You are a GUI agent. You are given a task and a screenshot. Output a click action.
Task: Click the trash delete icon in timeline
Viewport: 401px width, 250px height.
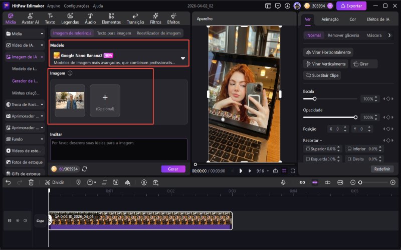(31, 182)
